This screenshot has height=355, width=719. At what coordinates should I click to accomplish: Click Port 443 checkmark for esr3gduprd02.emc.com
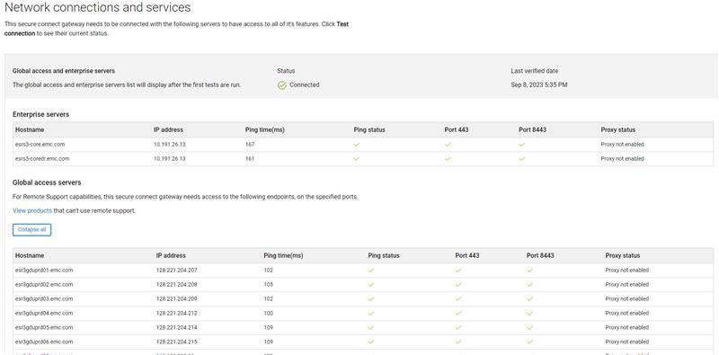tap(458, 285)
